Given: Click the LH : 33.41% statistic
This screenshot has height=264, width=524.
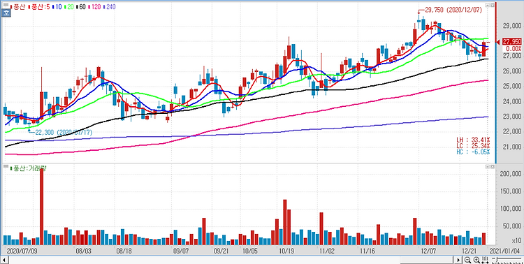Looking at the screenshot, I should 474,140.
